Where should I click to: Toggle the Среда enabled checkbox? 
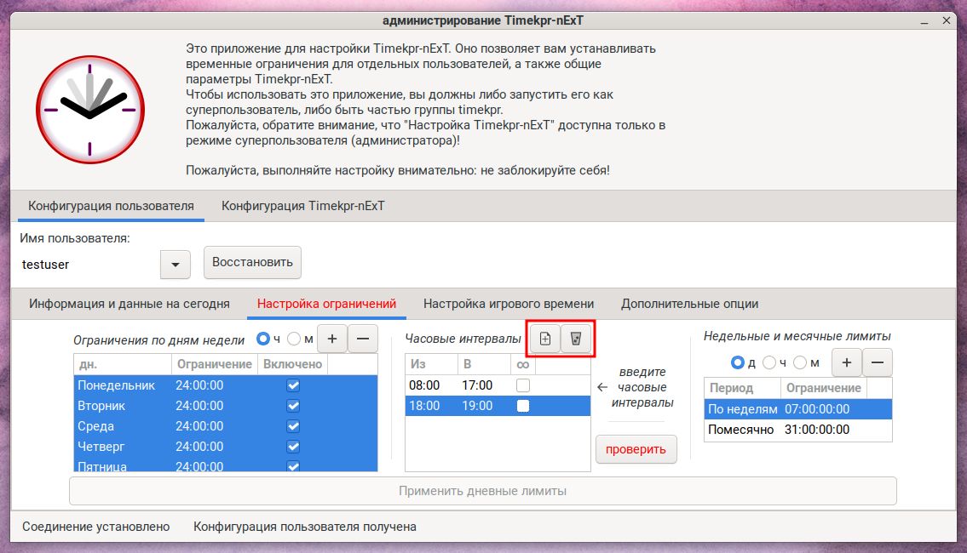[293, 426]
